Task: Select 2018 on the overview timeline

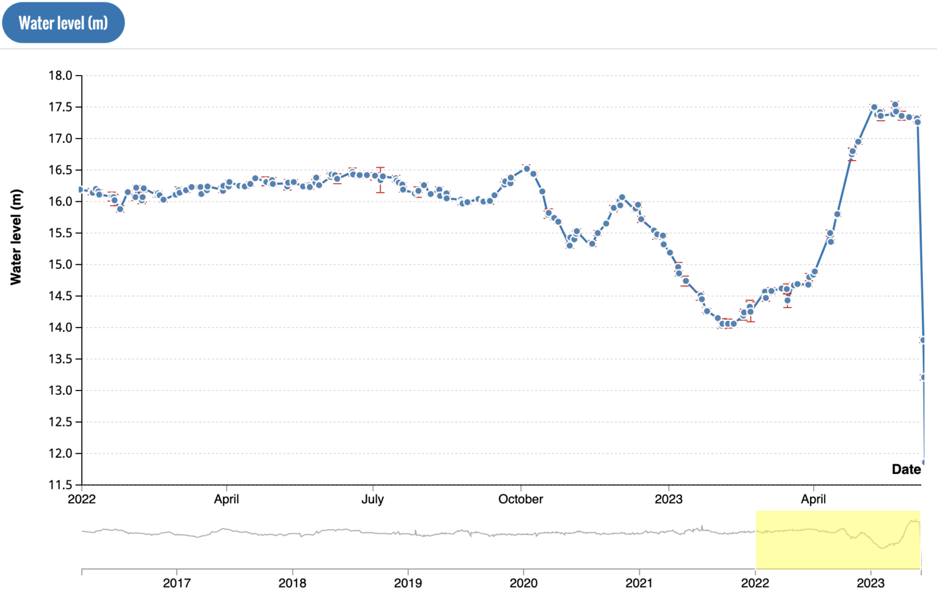Action: point(292,583)
